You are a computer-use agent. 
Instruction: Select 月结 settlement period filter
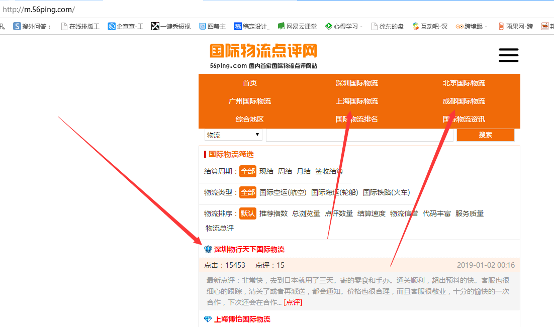coord(304,171)
